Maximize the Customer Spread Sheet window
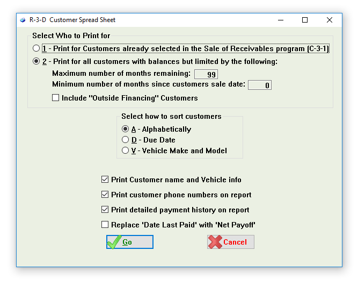The height and width of the screenshot is (286, 358). [305, 20]
